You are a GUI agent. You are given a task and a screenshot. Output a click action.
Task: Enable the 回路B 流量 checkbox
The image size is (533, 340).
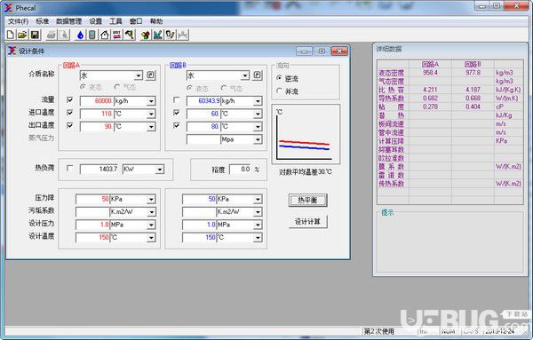(176, 99)
